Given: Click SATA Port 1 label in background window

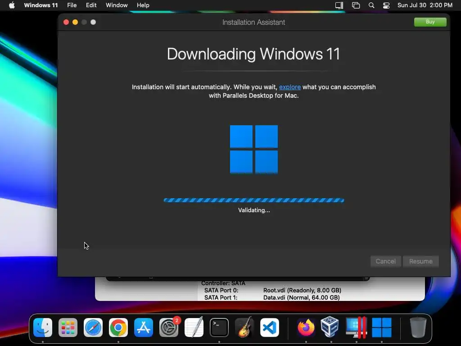Looking at the screenshot, I should [221, 297].
